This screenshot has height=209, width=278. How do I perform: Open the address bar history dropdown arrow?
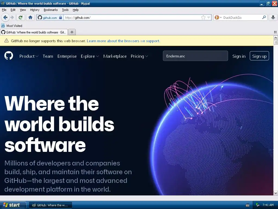[x=209, y=17]
